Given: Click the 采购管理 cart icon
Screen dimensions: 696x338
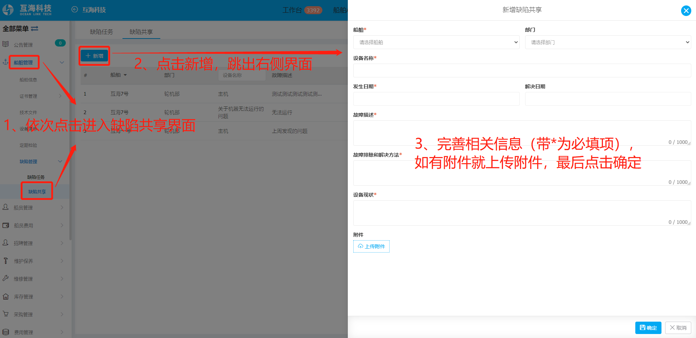Looking at the screenshot, I should pos(5,314).
